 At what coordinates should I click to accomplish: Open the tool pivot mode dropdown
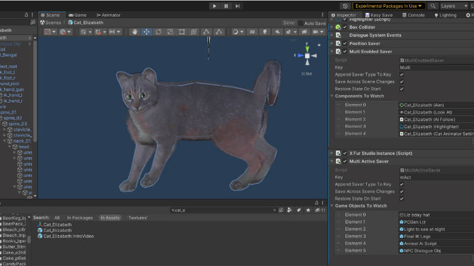(50, 32)
